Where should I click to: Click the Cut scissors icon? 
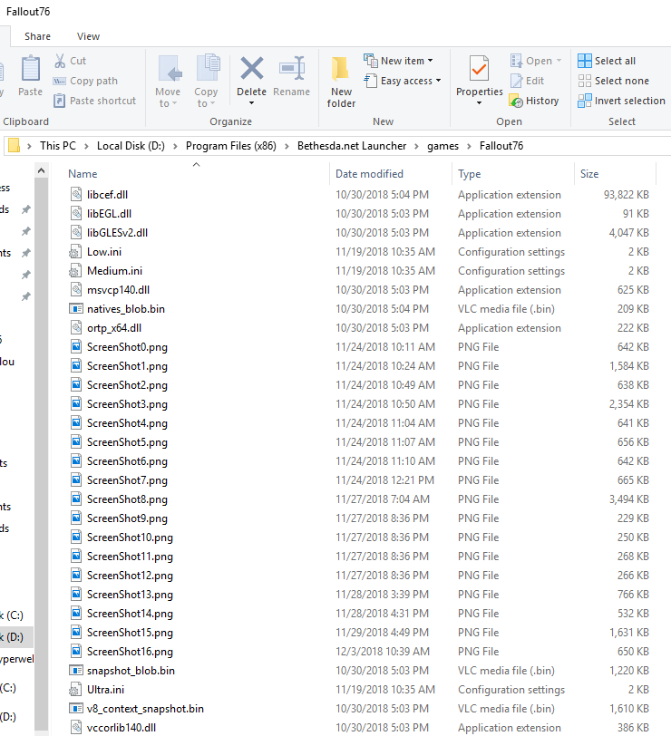60,61
